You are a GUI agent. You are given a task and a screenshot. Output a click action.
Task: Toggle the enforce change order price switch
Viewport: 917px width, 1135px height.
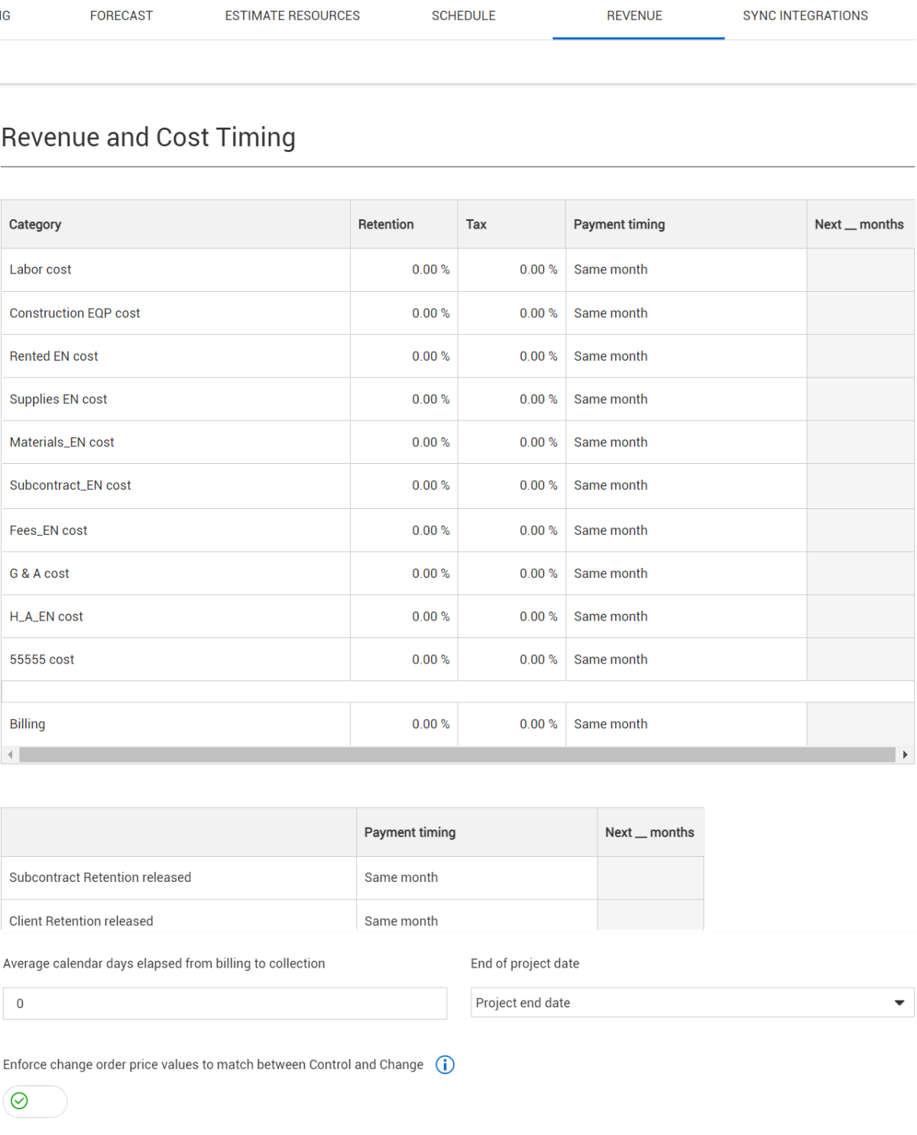[x=35, y=1101]
